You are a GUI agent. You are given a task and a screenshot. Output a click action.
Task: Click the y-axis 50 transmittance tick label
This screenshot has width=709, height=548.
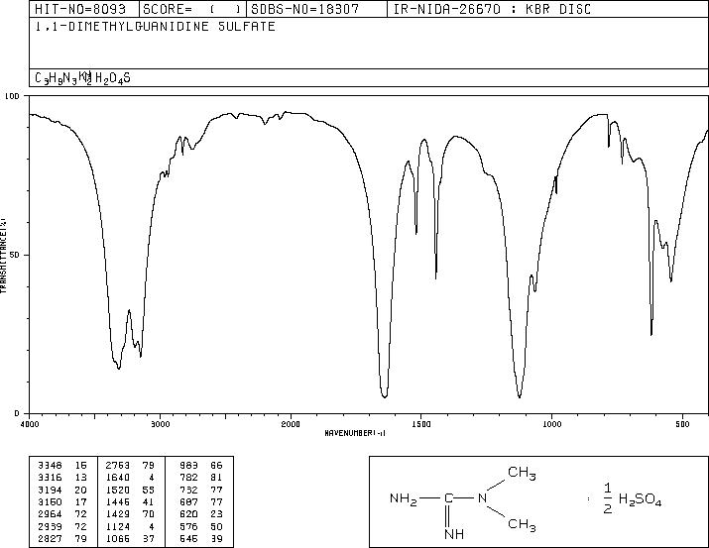16,255
